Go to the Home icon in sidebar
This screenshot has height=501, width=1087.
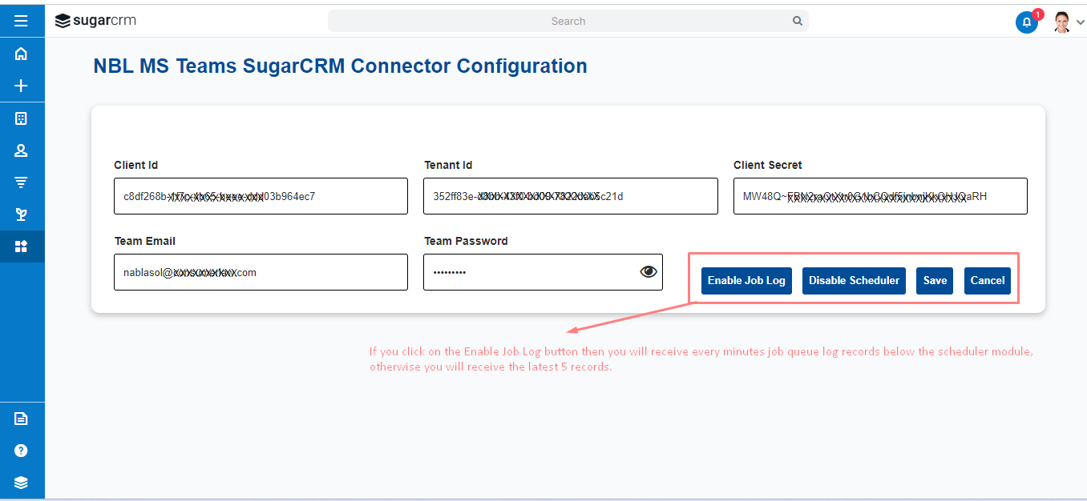point(22,54)
